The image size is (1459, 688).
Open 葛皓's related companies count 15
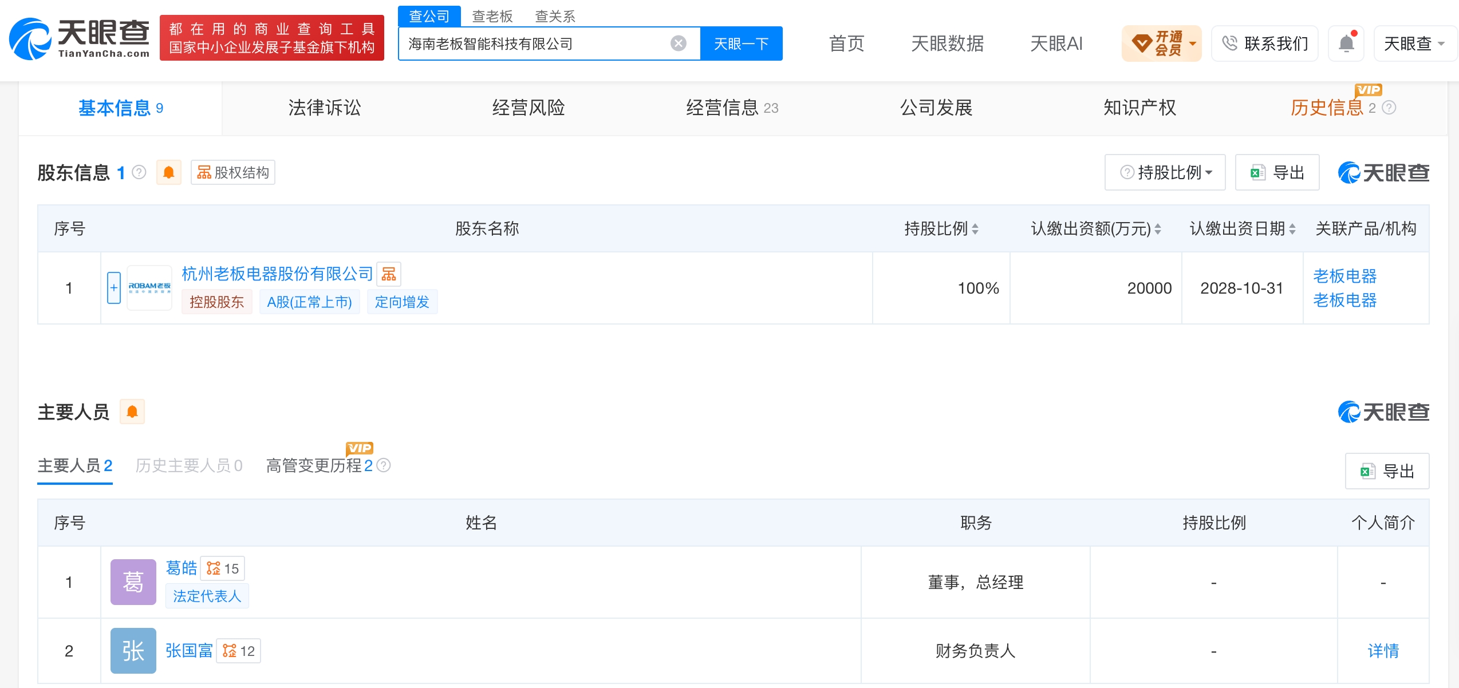pyautogui.click(x=223, y=568)
